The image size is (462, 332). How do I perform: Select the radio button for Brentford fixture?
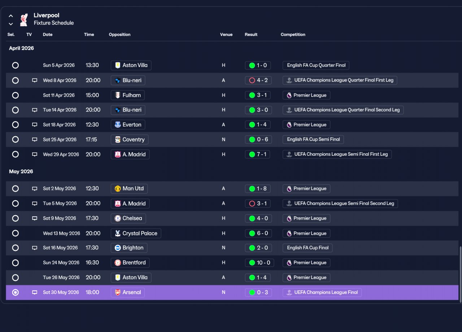point(15,263)
